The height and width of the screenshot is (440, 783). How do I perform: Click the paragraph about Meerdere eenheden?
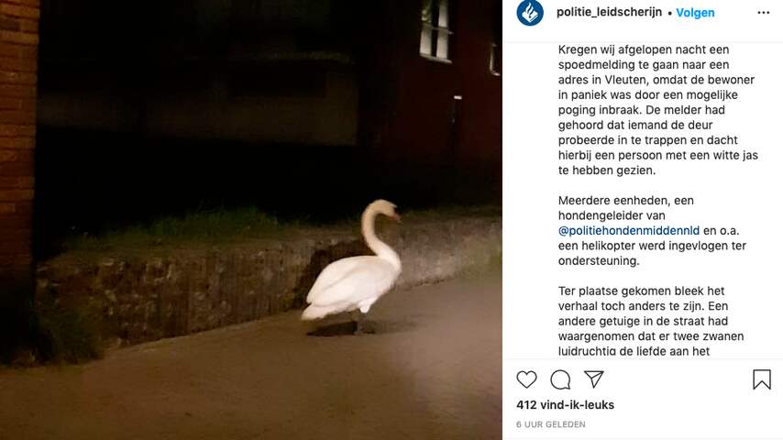[652, 230]
